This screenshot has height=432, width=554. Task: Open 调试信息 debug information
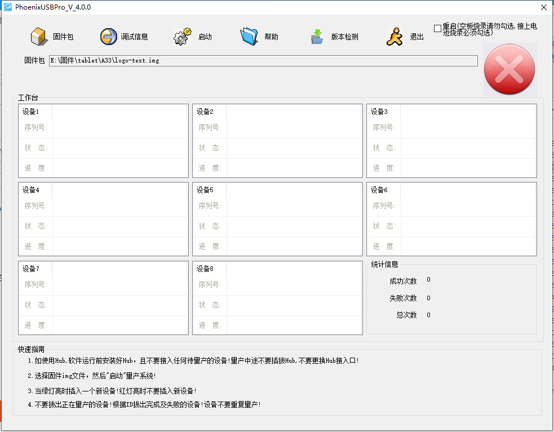pos(107,35)
